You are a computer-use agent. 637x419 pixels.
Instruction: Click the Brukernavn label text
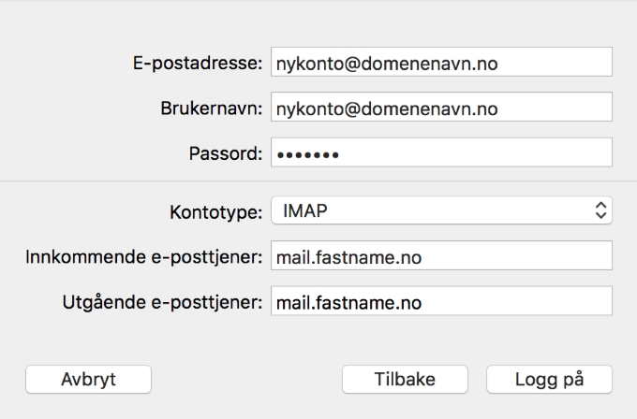coord(212,108)
